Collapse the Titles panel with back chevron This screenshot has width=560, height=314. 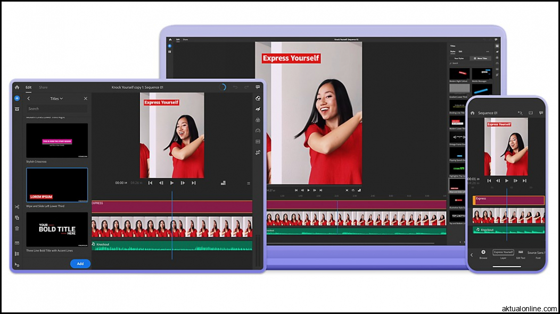tap(28, 99)
